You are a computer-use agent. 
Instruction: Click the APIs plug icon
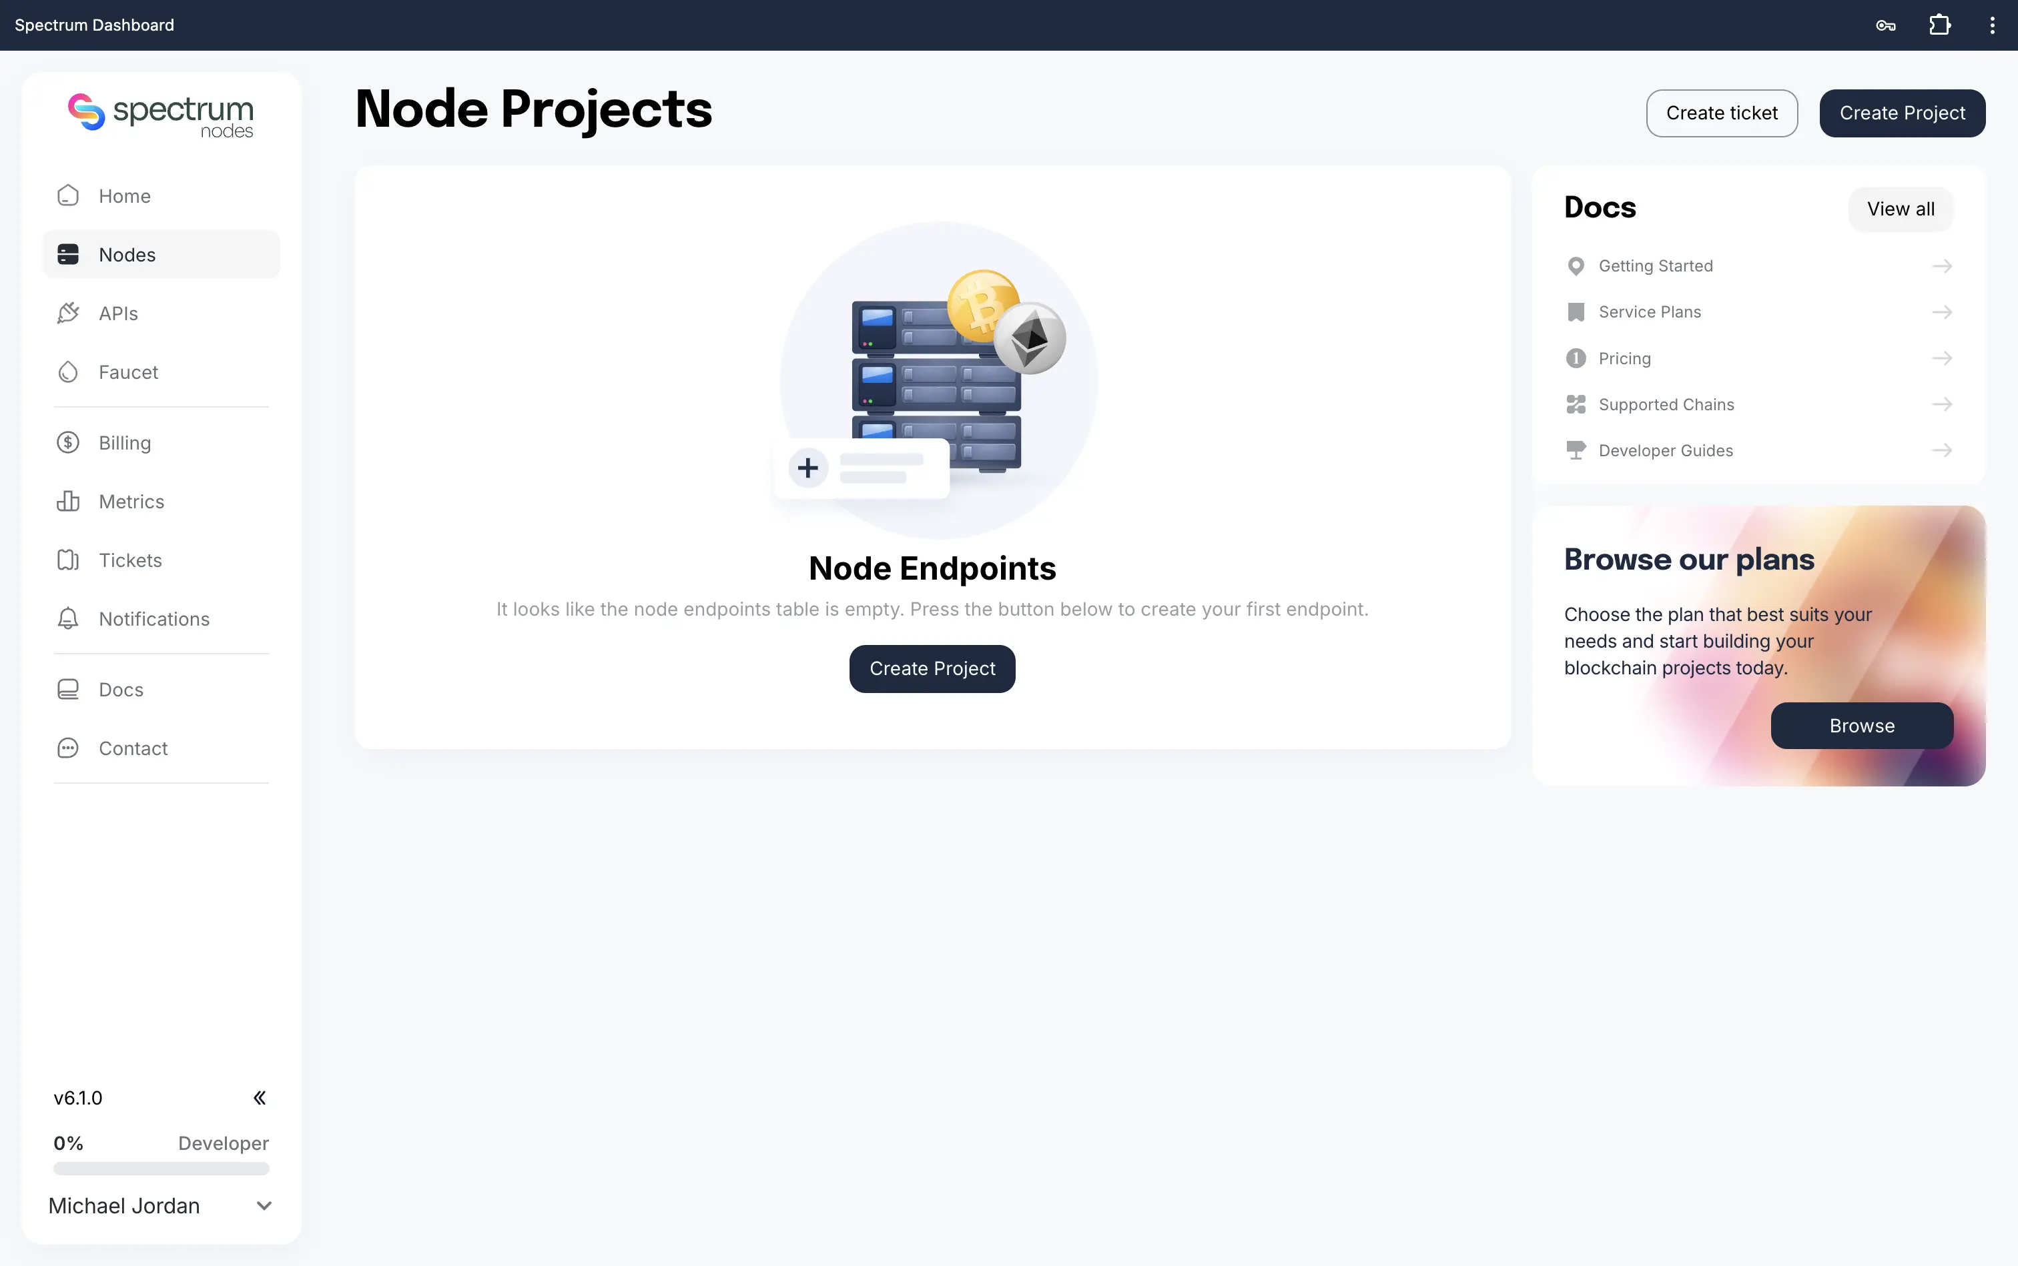pyautogui.click(x=68, y=312)
